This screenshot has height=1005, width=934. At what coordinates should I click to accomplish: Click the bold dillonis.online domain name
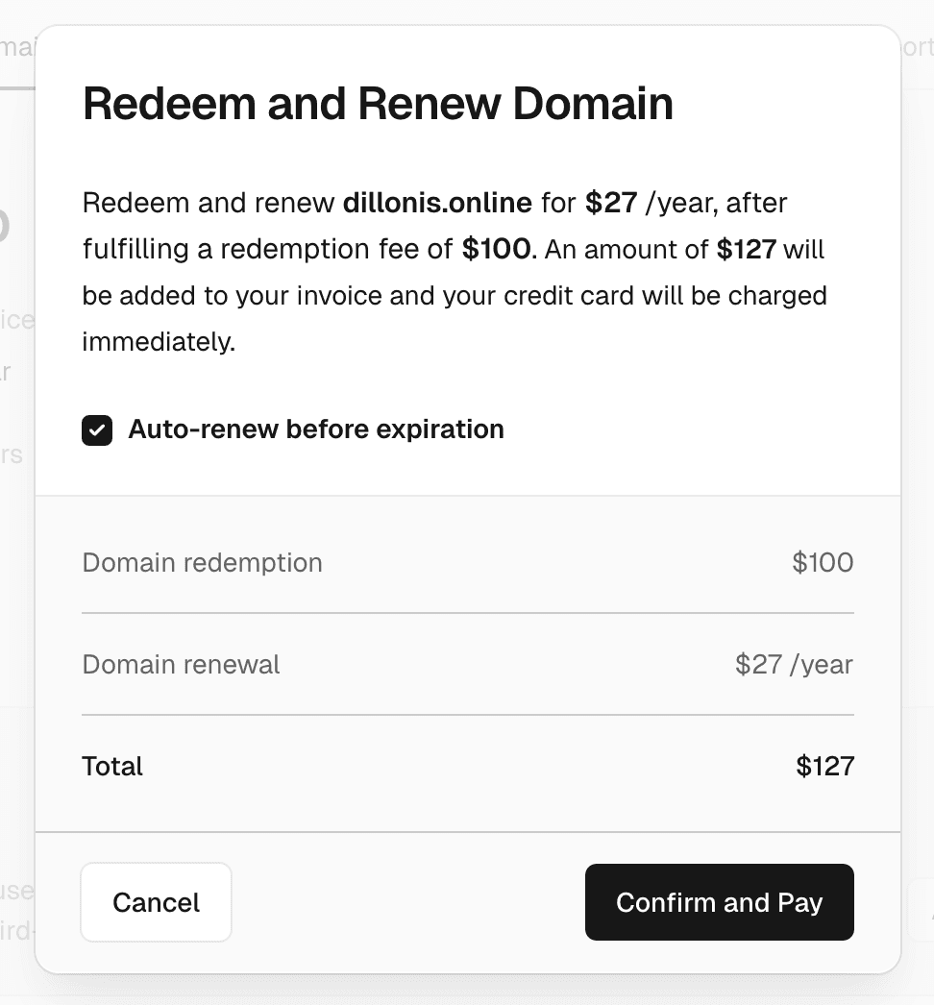tap(436, 203)
